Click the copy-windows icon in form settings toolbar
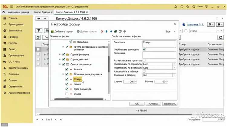 pos(120,31)
